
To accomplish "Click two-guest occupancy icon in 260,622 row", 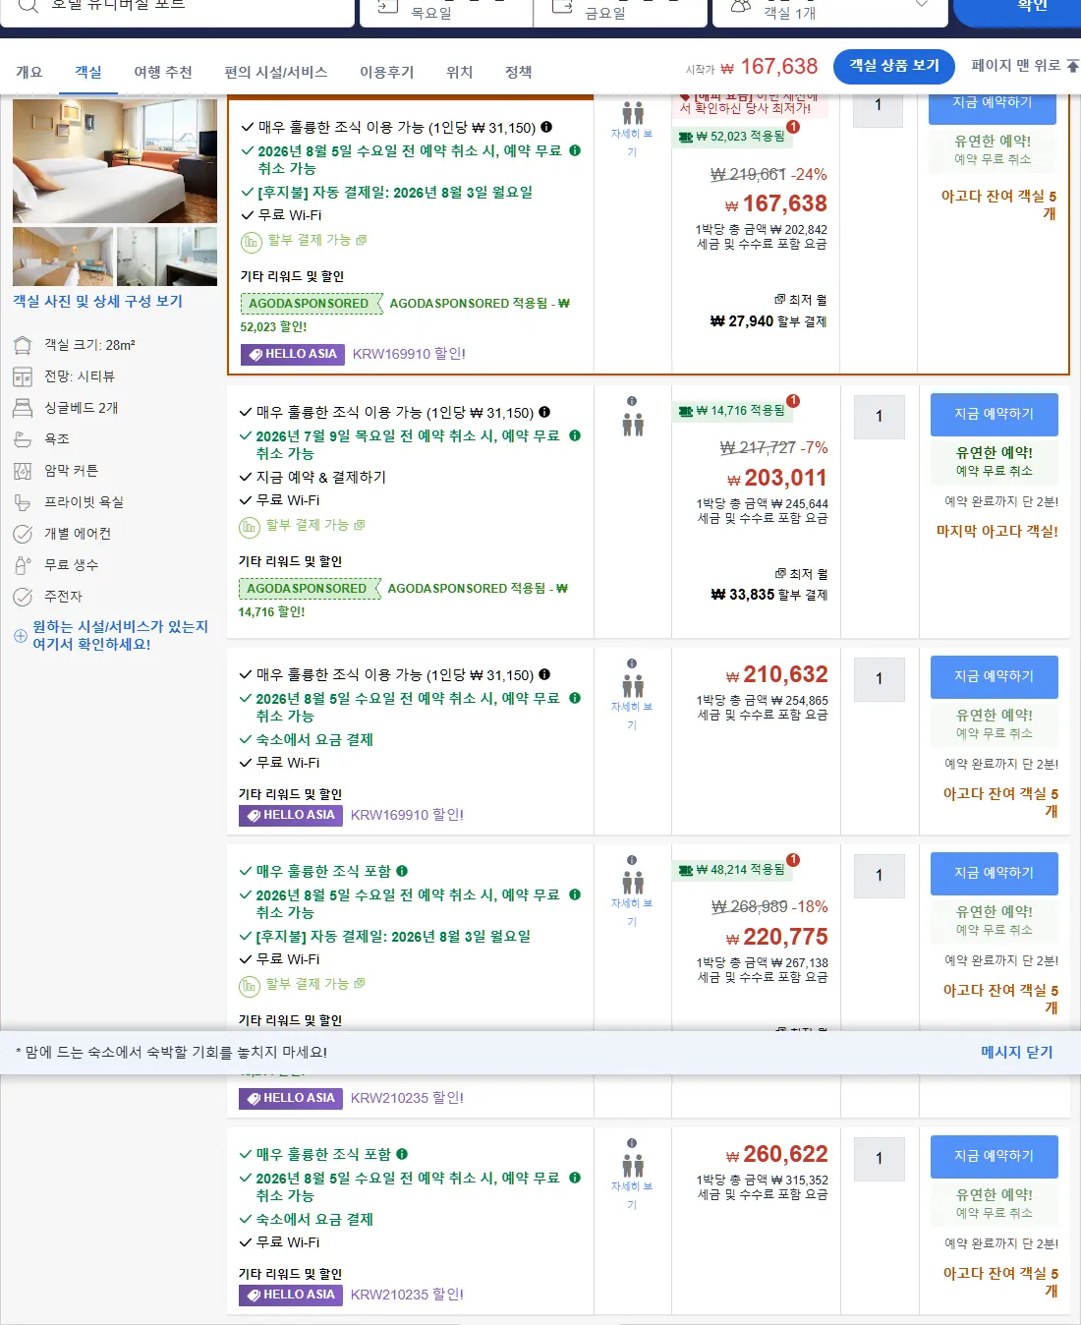I will click(x=633, y=1166).
